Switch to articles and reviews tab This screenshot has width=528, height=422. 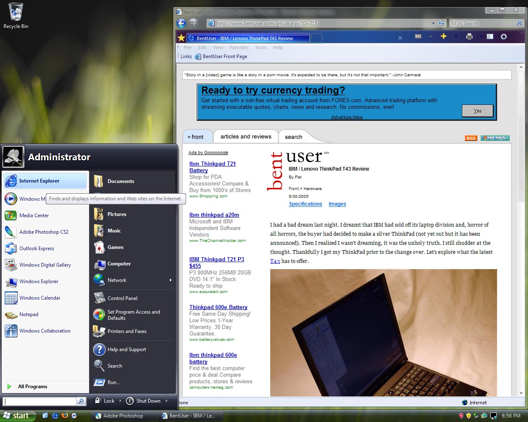pos(246,136)
